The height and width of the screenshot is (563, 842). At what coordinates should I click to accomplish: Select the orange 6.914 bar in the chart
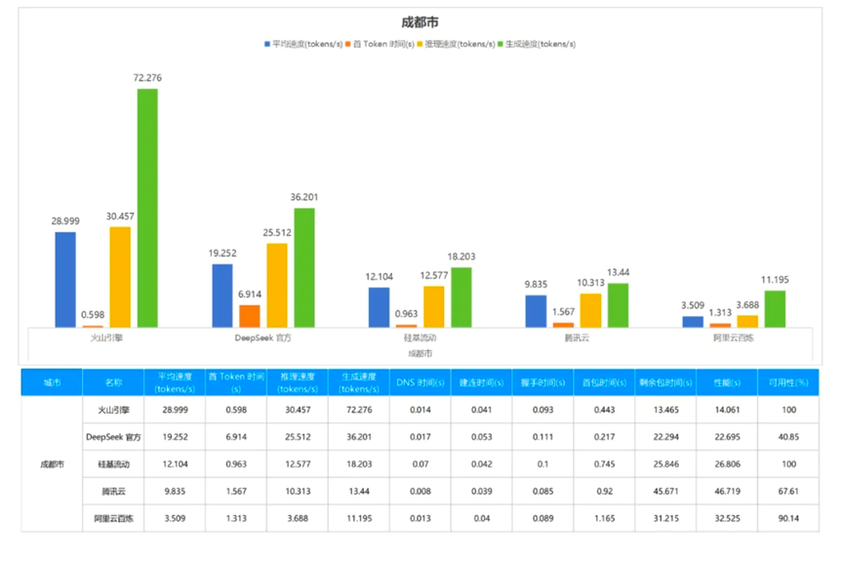click(x=250, y=316)
